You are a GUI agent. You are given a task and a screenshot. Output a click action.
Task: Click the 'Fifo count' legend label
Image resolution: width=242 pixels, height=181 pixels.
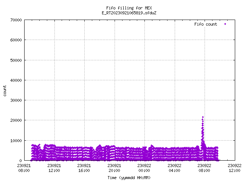coord(206,24)
